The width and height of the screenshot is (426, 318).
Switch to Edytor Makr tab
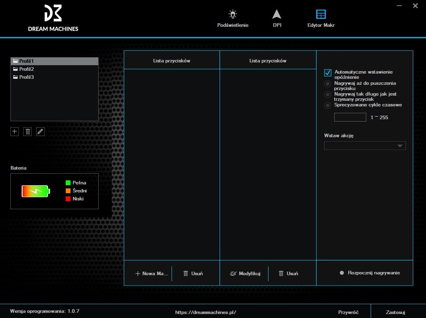[321, 18]
